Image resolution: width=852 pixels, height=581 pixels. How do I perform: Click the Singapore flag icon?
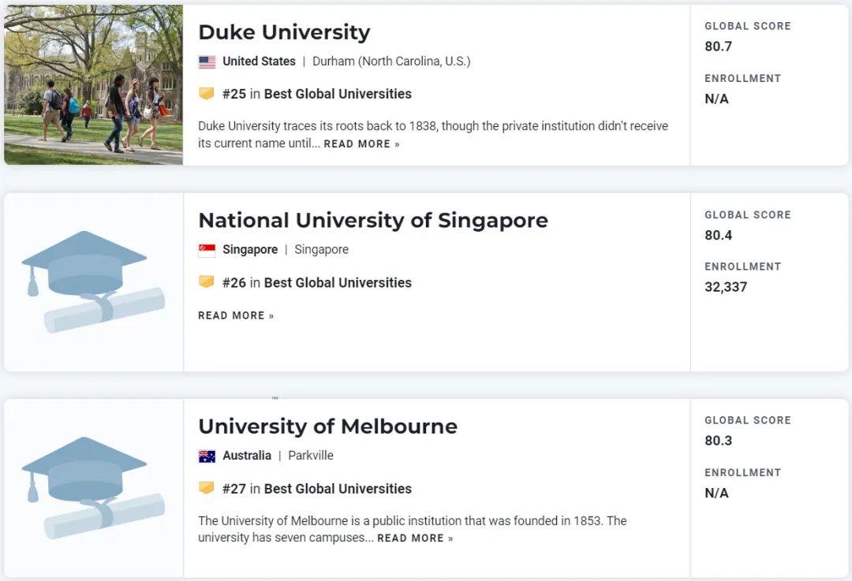tap(205, 249)
